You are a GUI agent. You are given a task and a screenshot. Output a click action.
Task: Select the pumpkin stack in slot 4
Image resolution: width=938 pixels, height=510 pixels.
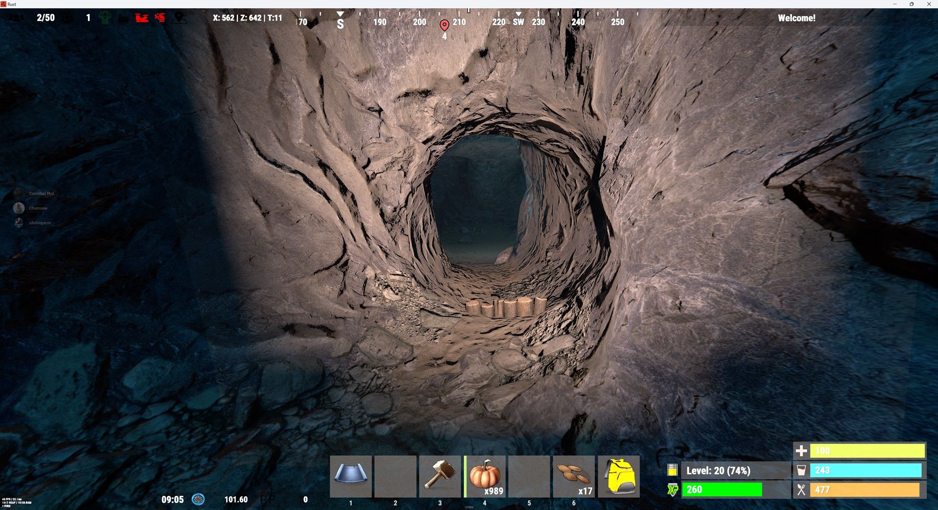(485, 476)
